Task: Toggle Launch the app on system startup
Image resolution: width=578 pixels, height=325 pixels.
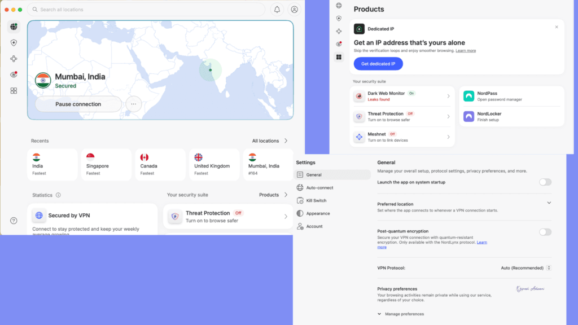Action: (545, 182)
